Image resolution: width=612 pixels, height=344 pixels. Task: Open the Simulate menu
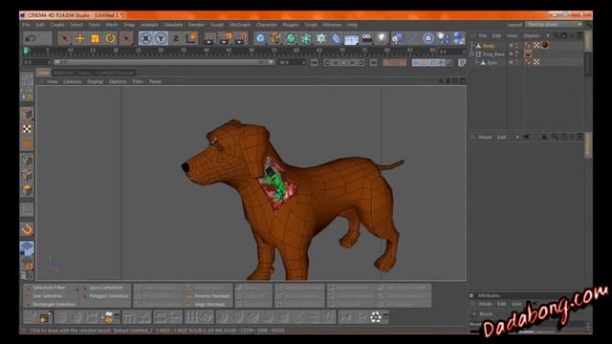173,25
